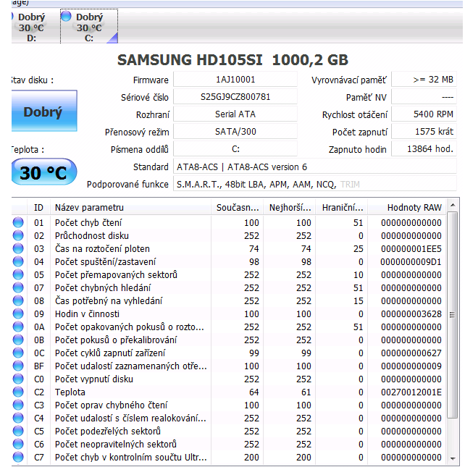465x467 pixels.
Task: Click the worst value 61 in Teplota row
Action: coord(306,392)
